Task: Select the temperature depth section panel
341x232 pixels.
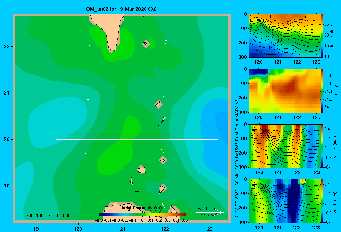Action: [285, 36]
